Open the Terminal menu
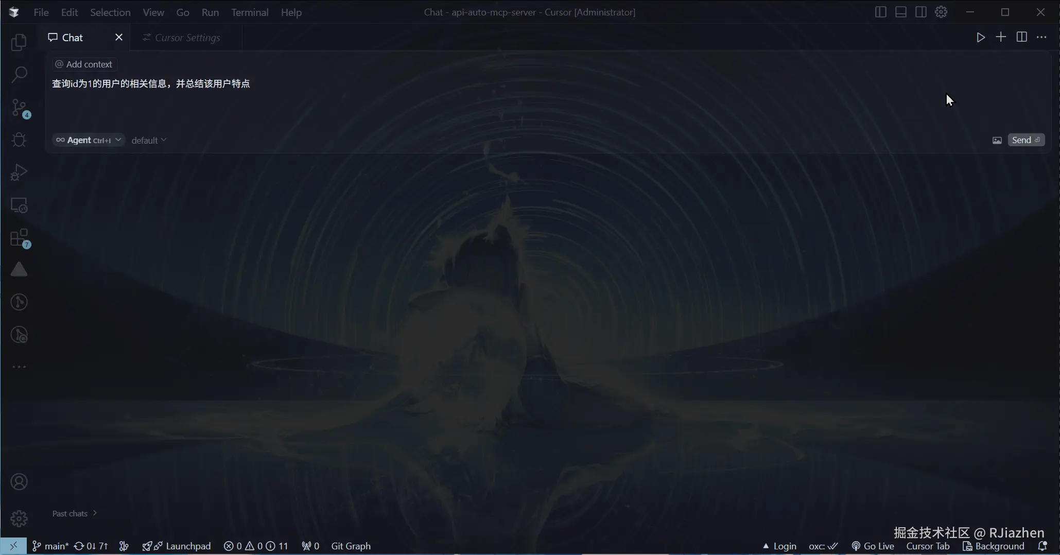The height and width of the screenshot is (555, 1060). tap(250, 12)
